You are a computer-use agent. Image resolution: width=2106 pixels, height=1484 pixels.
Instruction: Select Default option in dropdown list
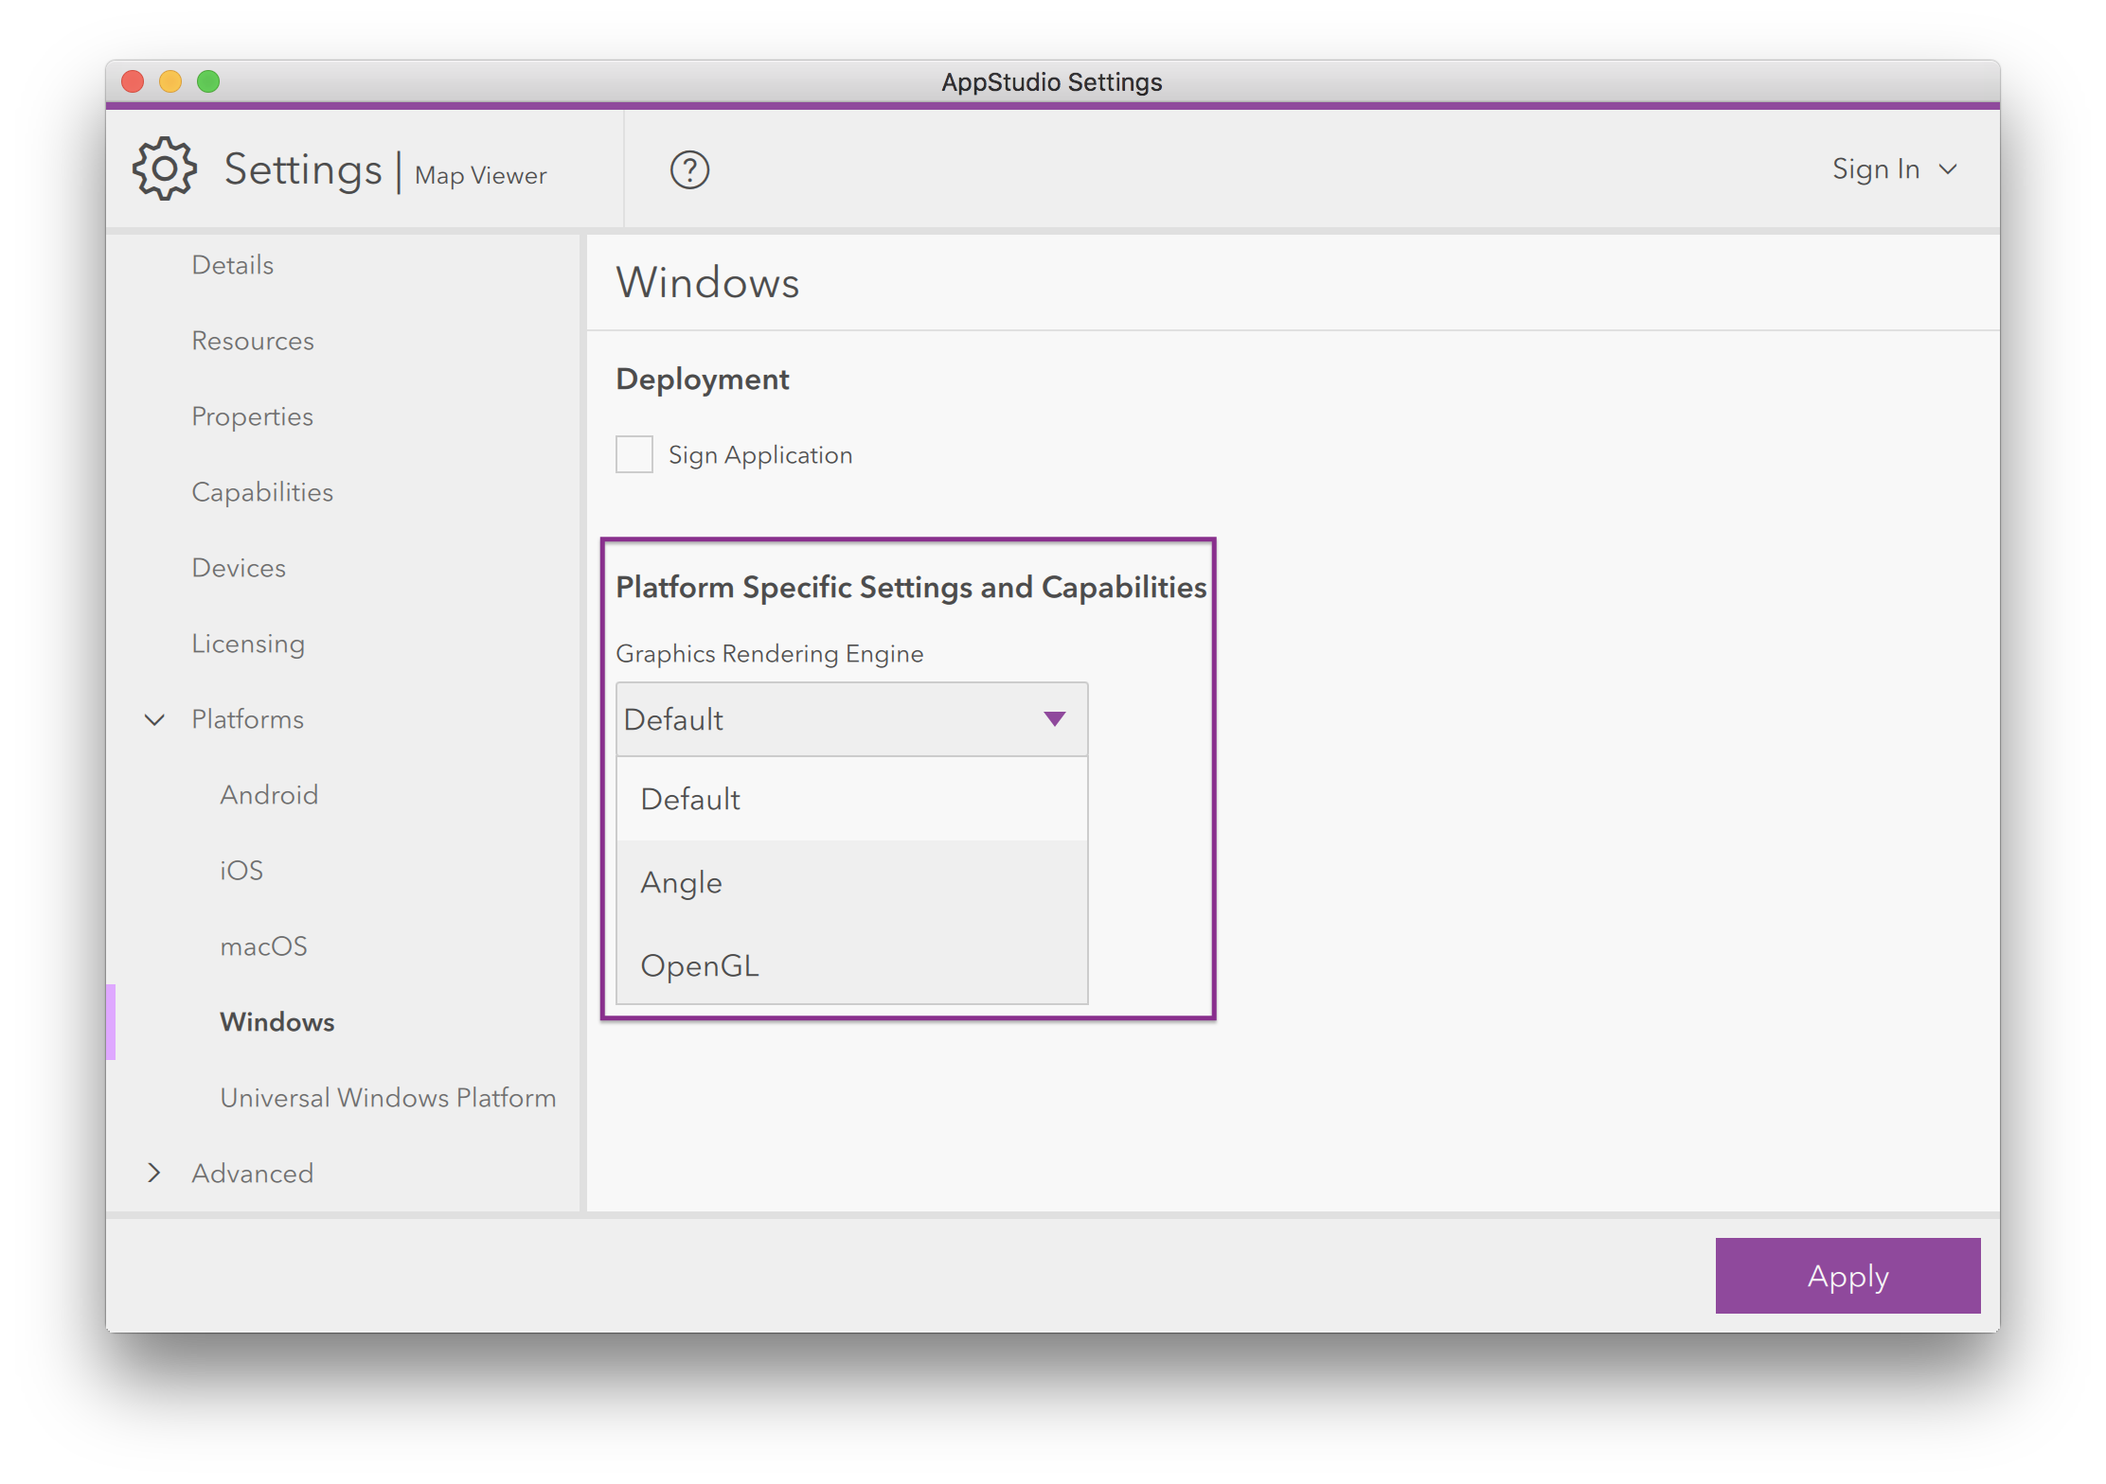coord(690,799)
